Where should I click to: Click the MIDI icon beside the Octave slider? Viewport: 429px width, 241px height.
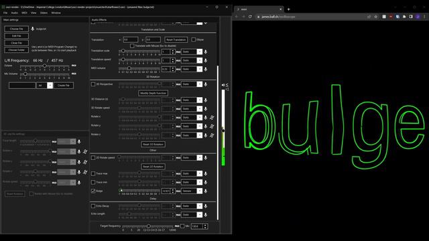pyautogui.click(x=74, y=66)
